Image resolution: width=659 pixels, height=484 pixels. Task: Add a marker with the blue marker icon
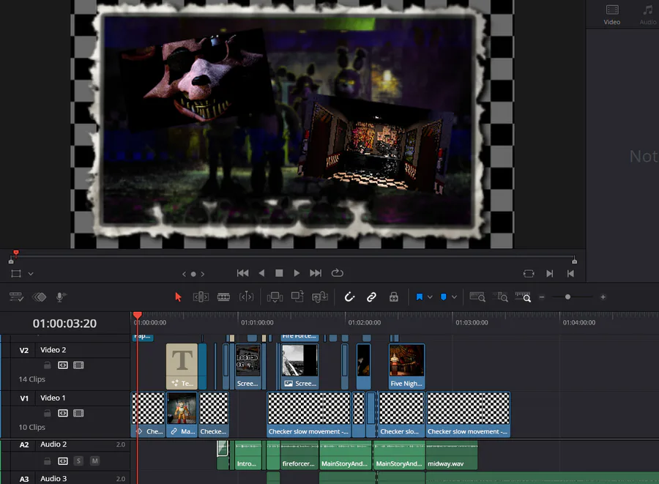click(444, 297)
